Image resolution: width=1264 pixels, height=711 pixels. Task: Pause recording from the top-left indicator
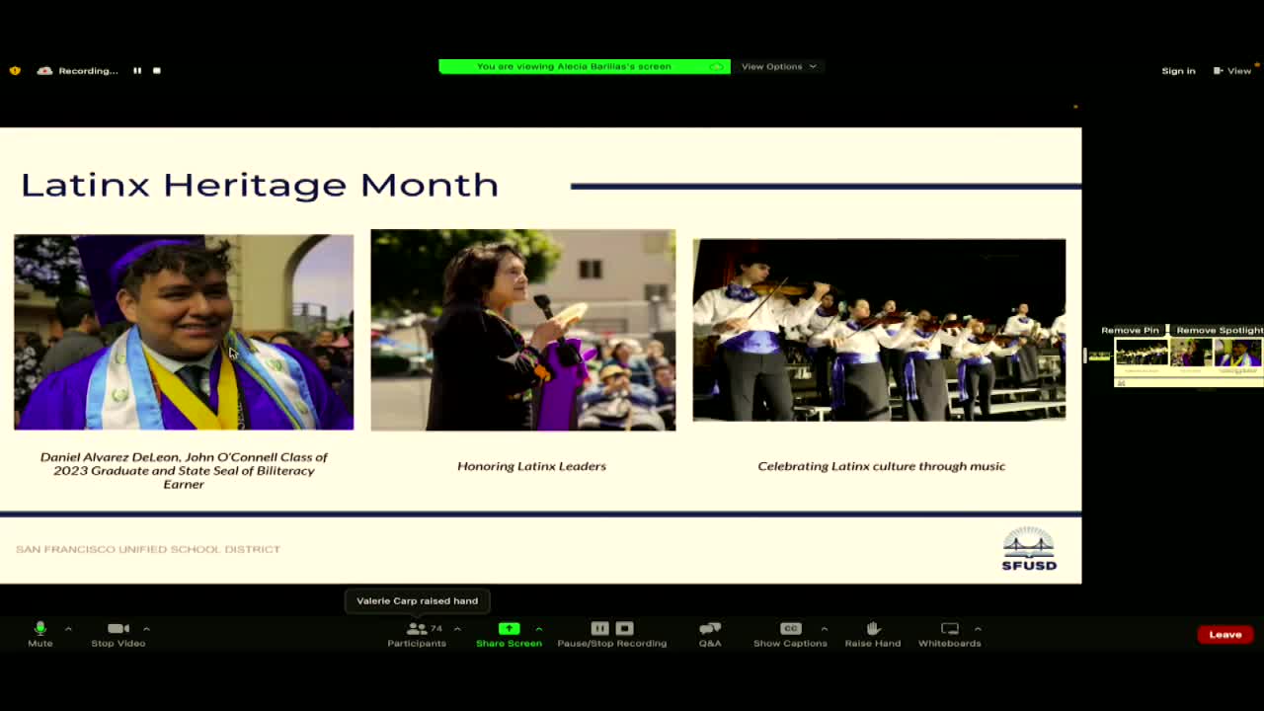pos(136,70)
